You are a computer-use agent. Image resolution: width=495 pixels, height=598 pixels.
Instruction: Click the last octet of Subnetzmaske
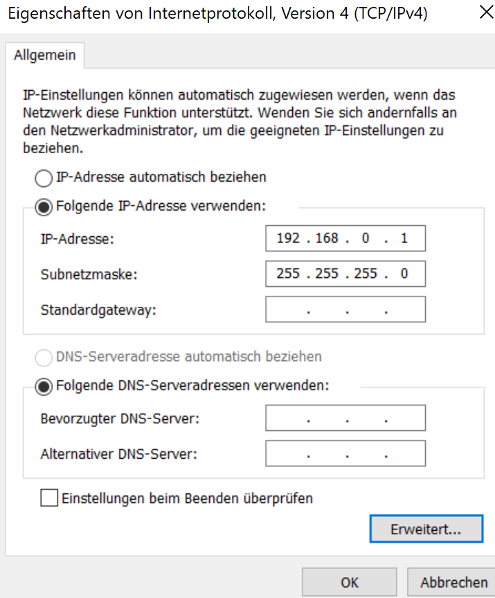click(404, 274)
